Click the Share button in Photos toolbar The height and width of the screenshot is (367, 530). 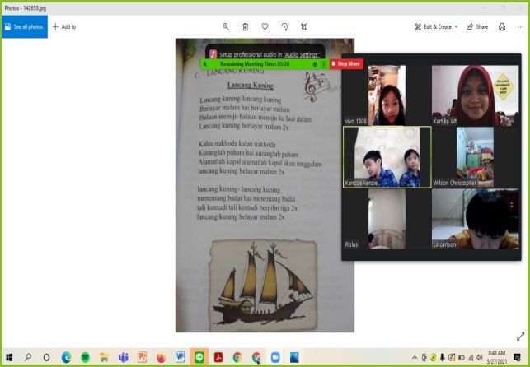(x=477, y=26)
